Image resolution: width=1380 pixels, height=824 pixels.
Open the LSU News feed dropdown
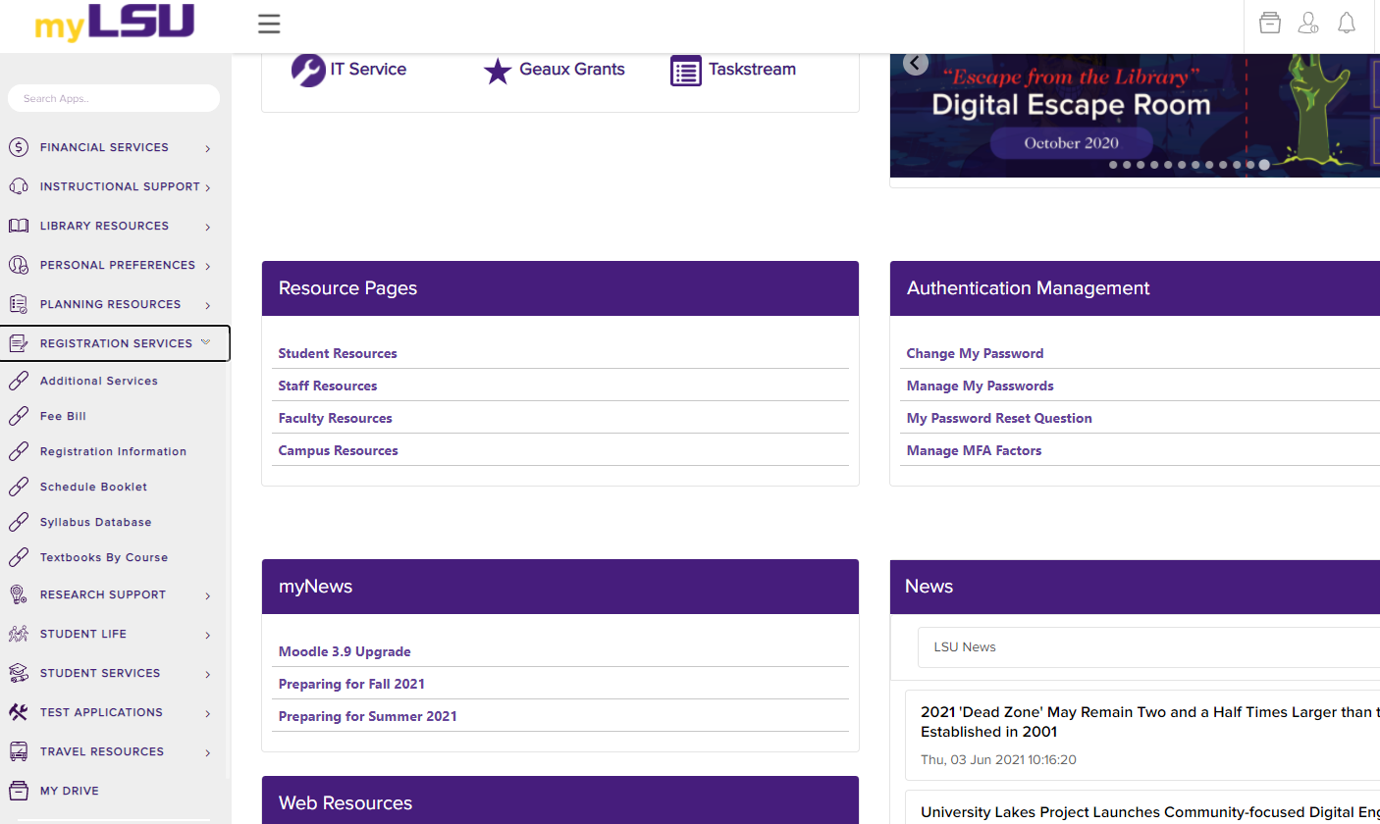coord(1148,647)
